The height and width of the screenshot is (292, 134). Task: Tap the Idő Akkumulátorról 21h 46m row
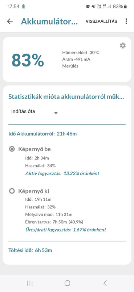click(42, 134)
